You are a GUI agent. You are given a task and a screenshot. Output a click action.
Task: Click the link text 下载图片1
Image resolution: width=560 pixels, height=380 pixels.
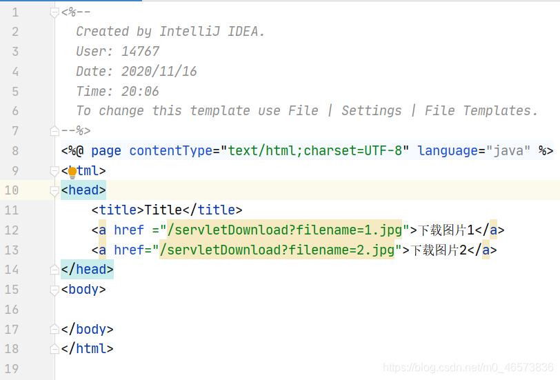[x=446, y=230]
